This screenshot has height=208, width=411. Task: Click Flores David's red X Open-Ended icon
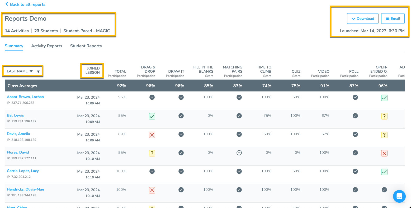click(384, 153)
